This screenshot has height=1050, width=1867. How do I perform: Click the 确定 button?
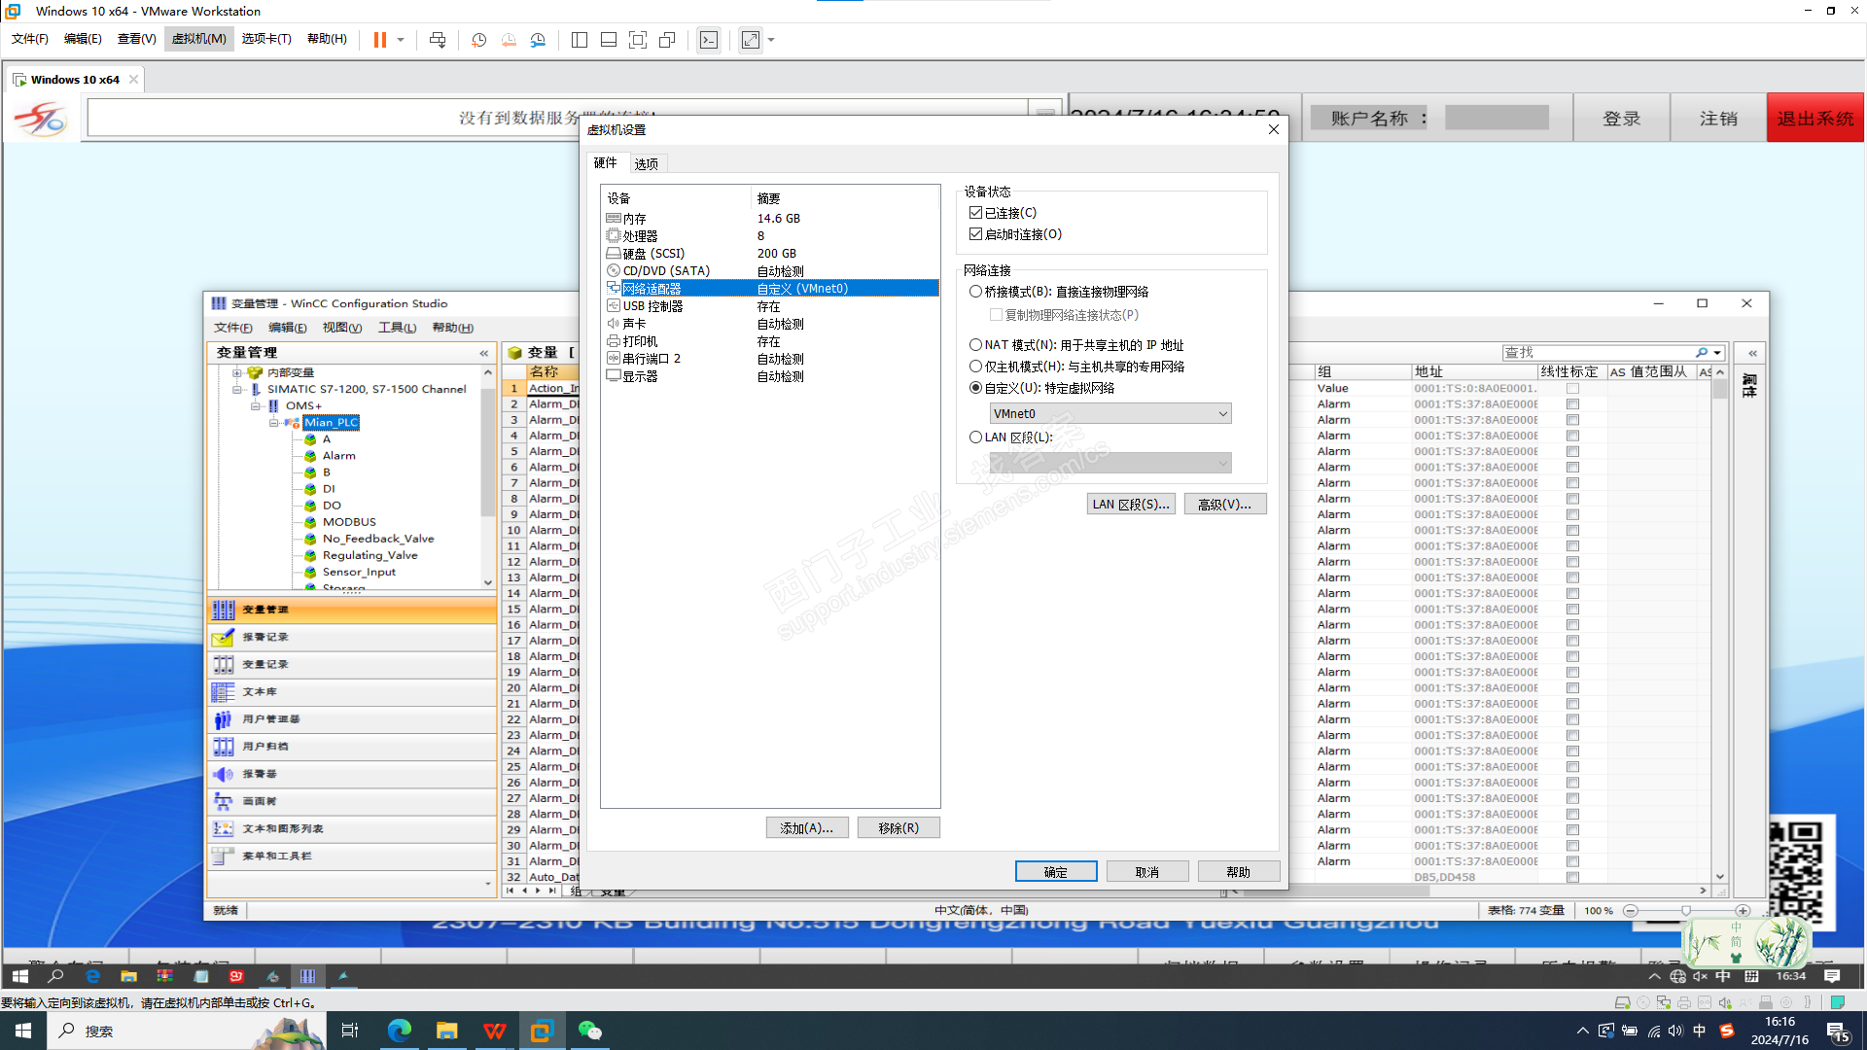1055,872
